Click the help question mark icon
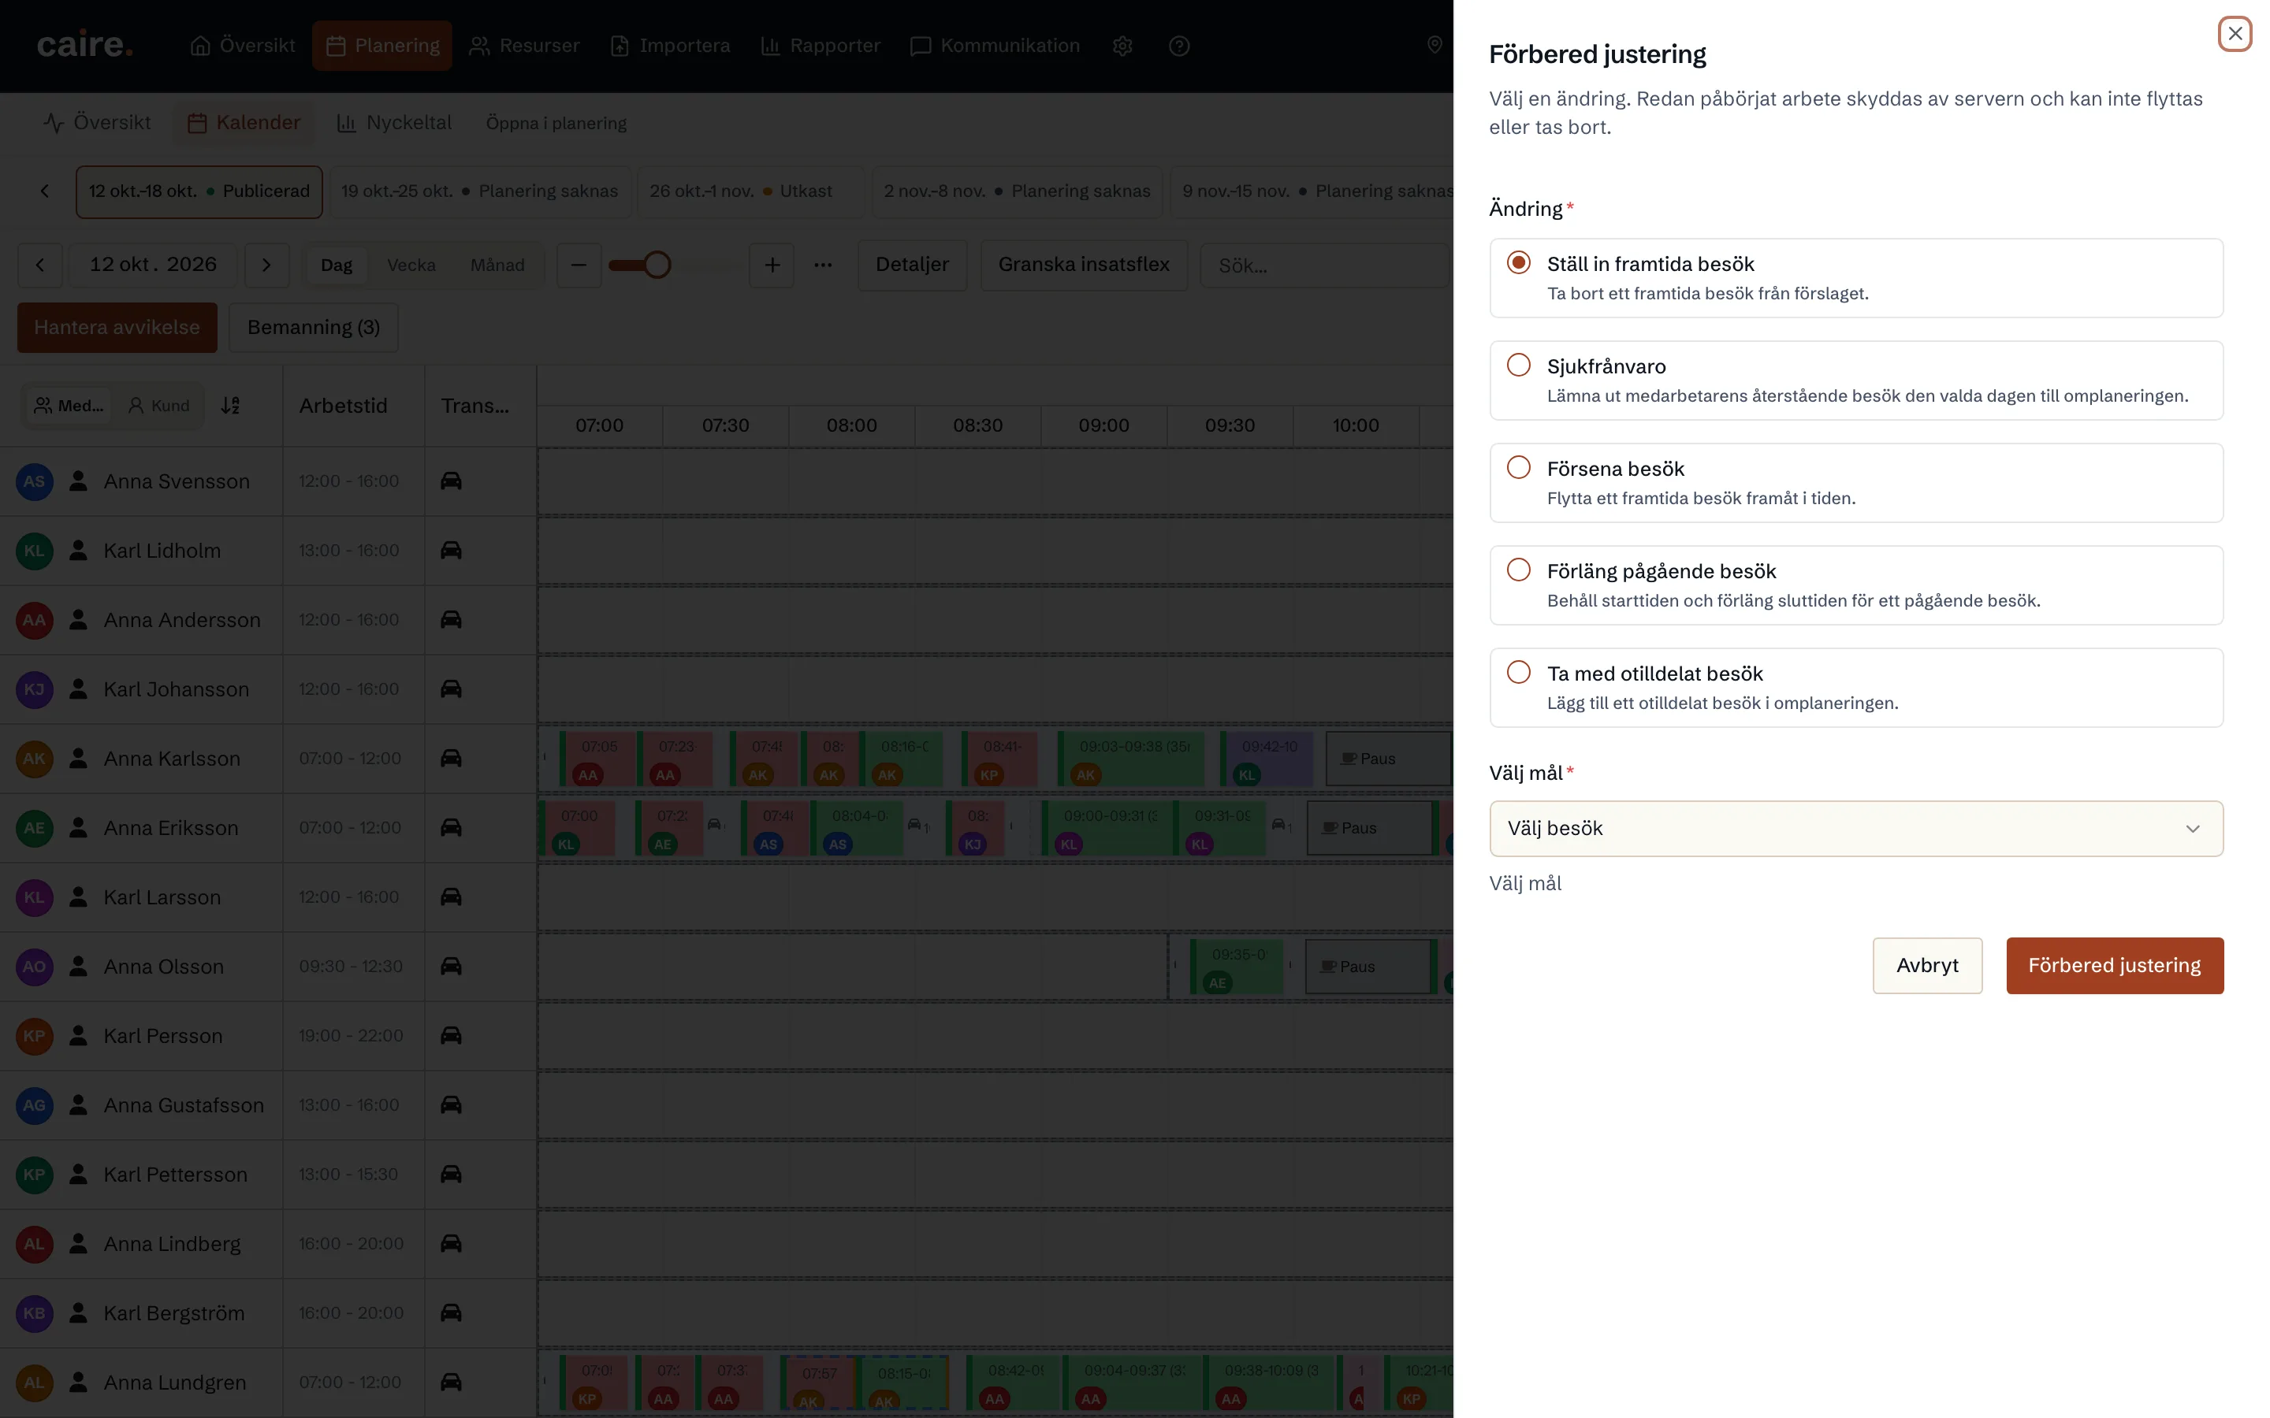The image size is (2270, 1418). click(x=1179, y=46)
